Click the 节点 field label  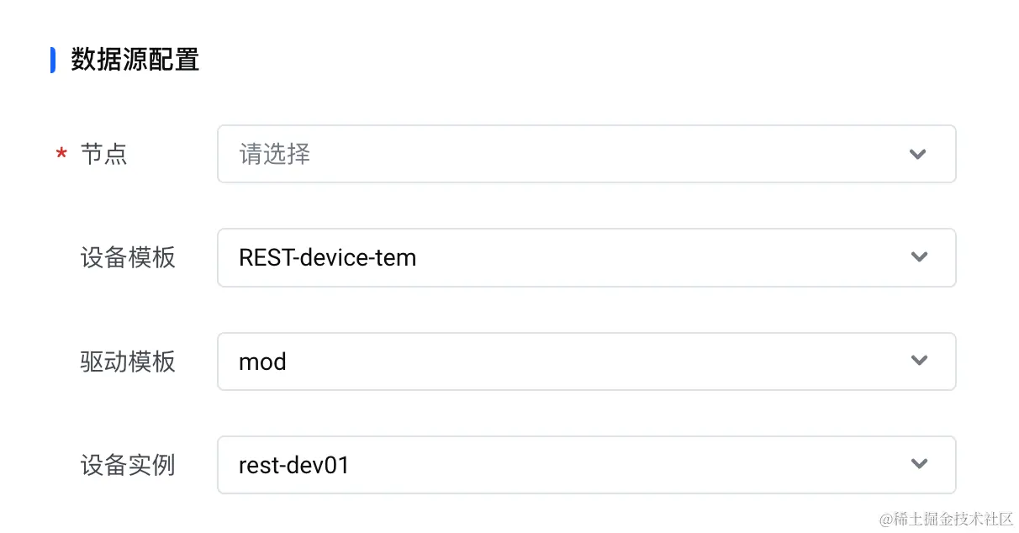(104, 155)
